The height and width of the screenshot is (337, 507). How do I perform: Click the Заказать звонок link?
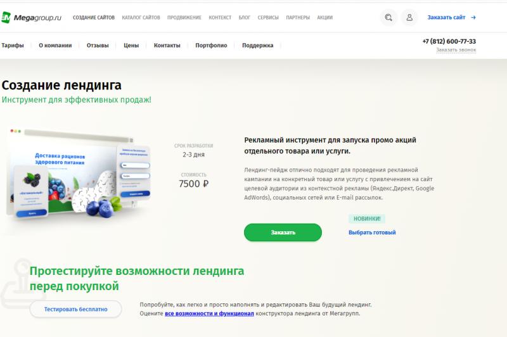pyautogui.click(x=456, y=50)
